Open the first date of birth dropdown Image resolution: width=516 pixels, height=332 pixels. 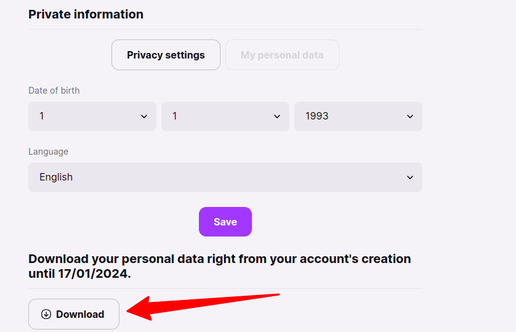tap(92, 116)
